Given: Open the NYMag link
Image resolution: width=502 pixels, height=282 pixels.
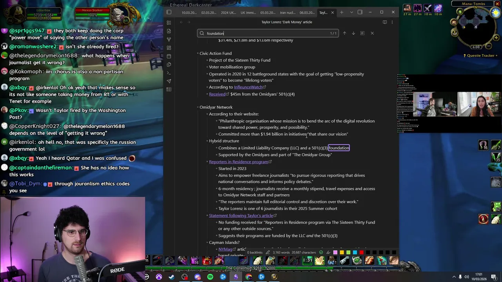Looking at the screenshot, I should pyautogui.click(x=225, y=249).
